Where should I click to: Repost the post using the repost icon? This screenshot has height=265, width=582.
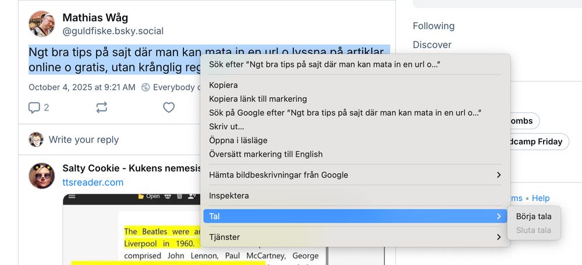tap(102, 108)
